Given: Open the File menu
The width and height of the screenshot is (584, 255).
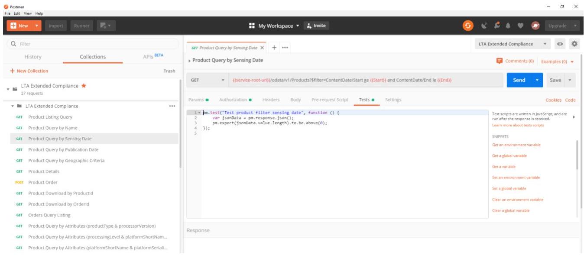Looking at the screenshot, I should 7,13.
